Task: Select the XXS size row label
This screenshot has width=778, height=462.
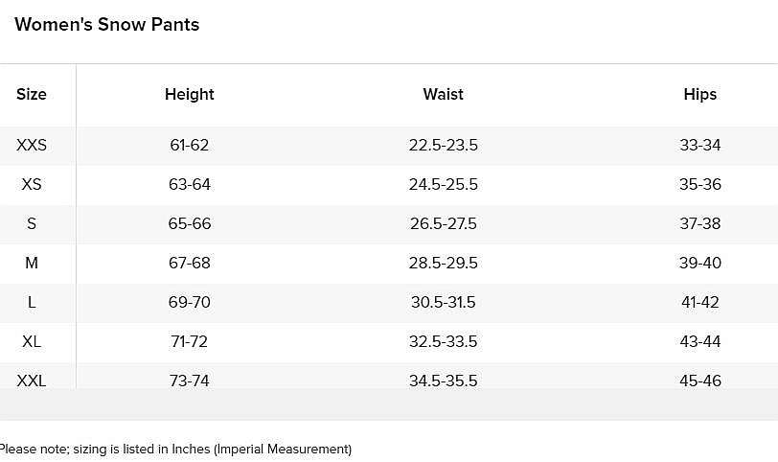Action: tap(32, 146)
